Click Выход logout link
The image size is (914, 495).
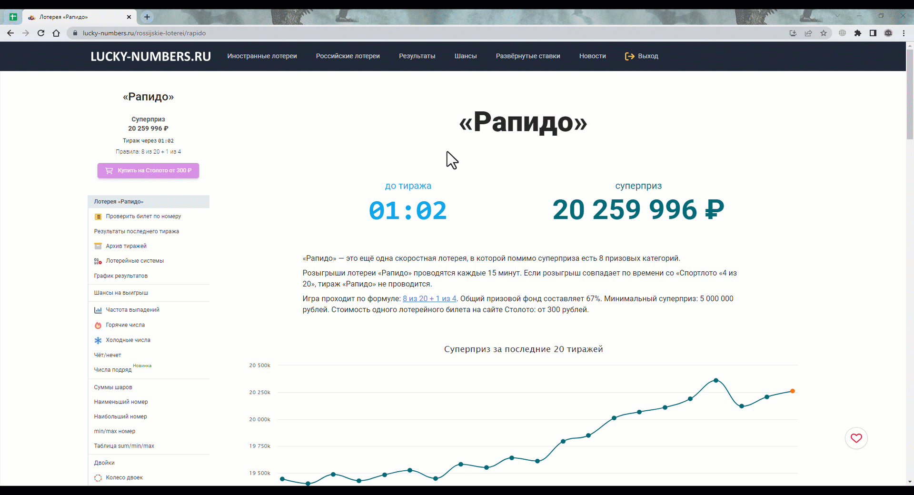[x=642, y=56]
